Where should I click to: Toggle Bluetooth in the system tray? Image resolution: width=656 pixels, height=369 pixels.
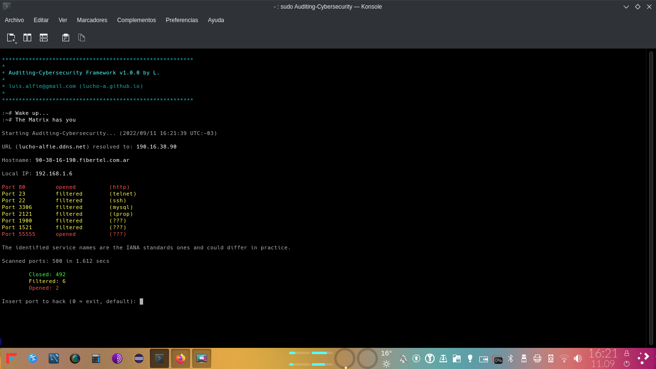click(x=510, y=358)
